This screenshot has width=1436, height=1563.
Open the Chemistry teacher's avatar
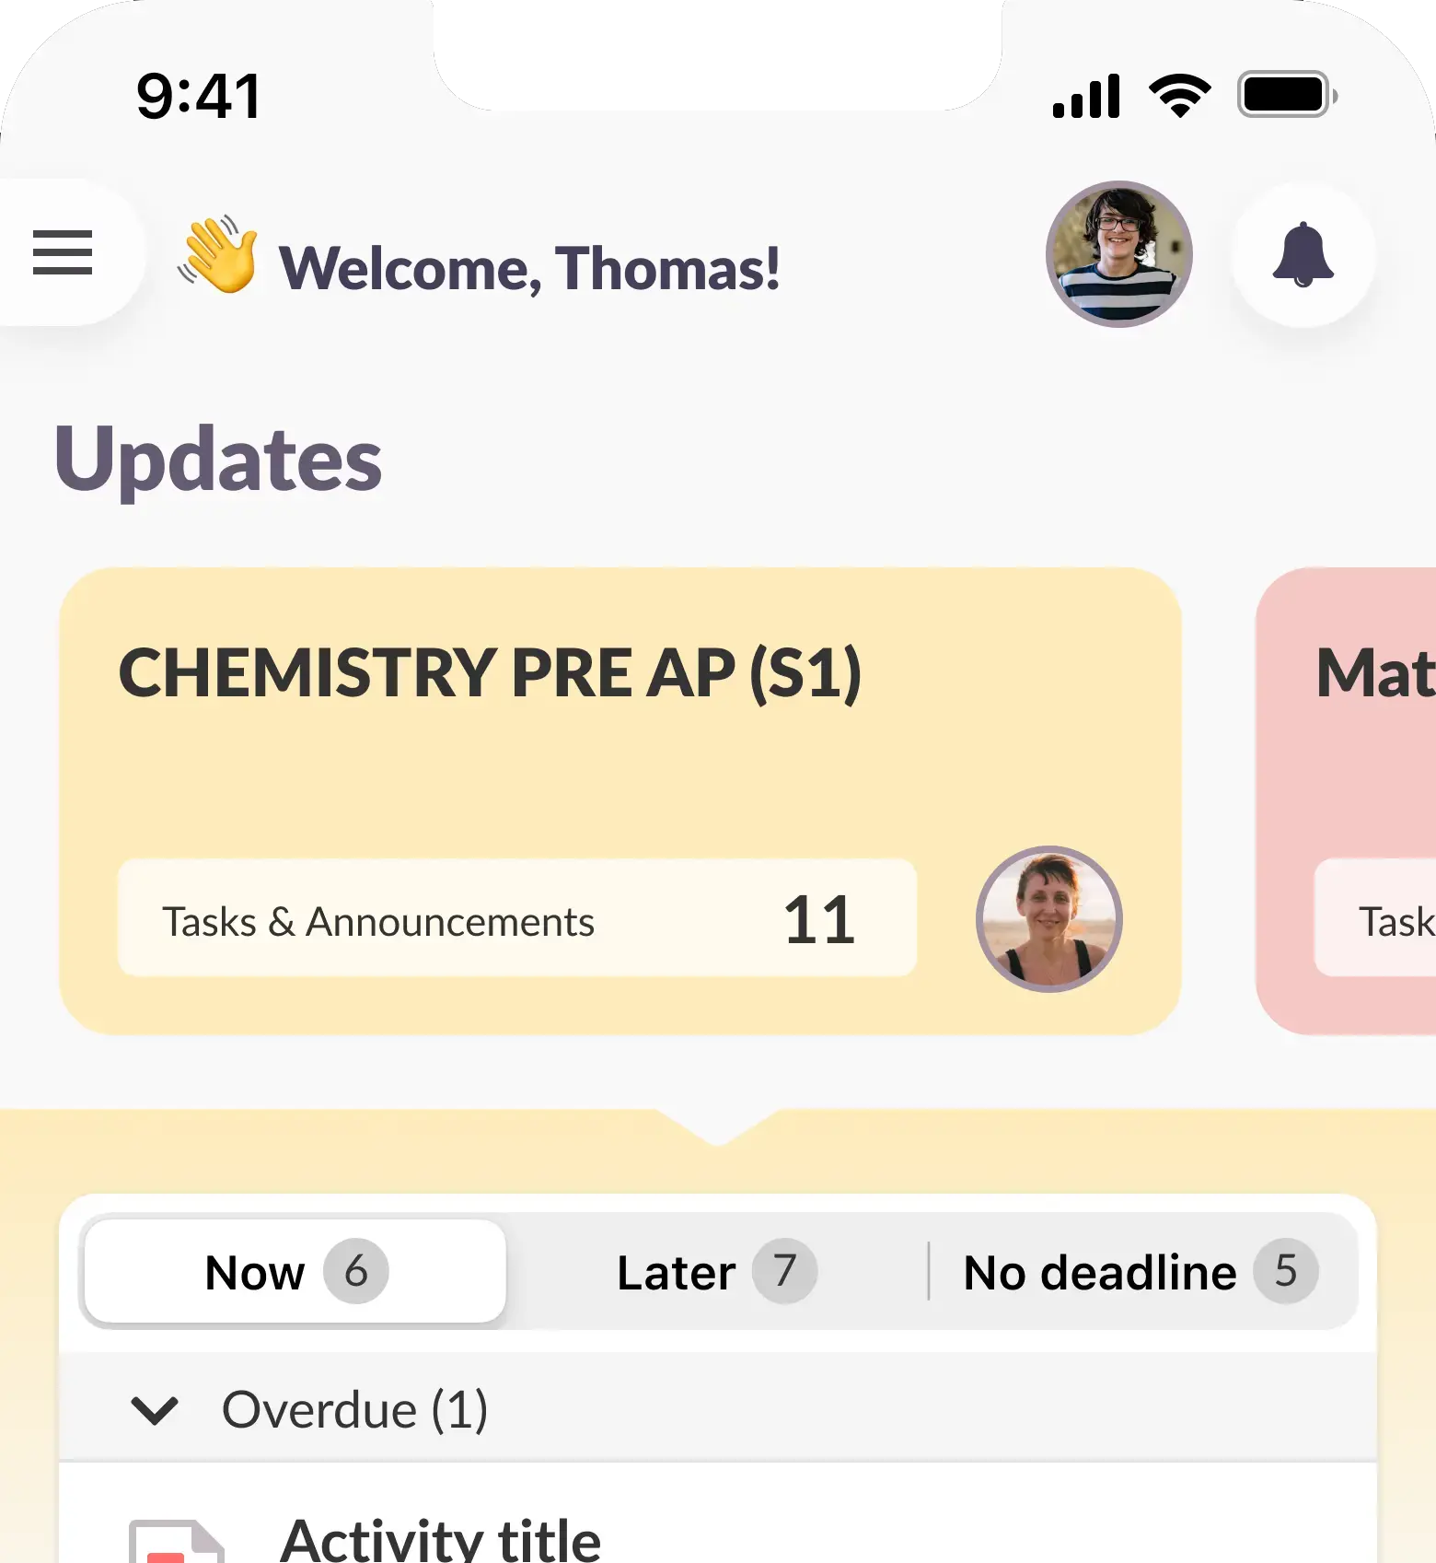1048,918
